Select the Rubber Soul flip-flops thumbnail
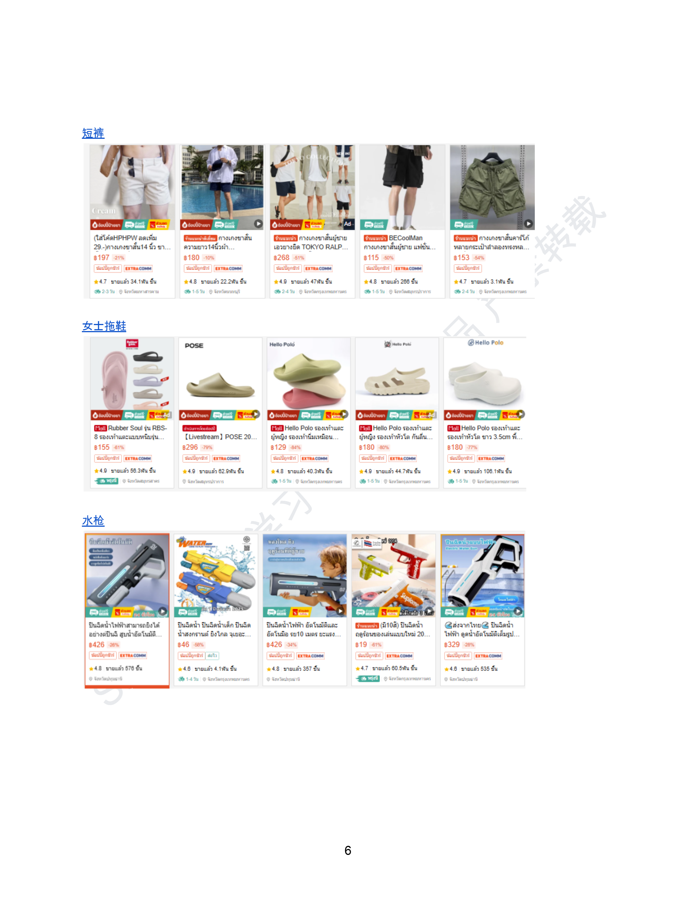696x901 pixels. [132, 378]
